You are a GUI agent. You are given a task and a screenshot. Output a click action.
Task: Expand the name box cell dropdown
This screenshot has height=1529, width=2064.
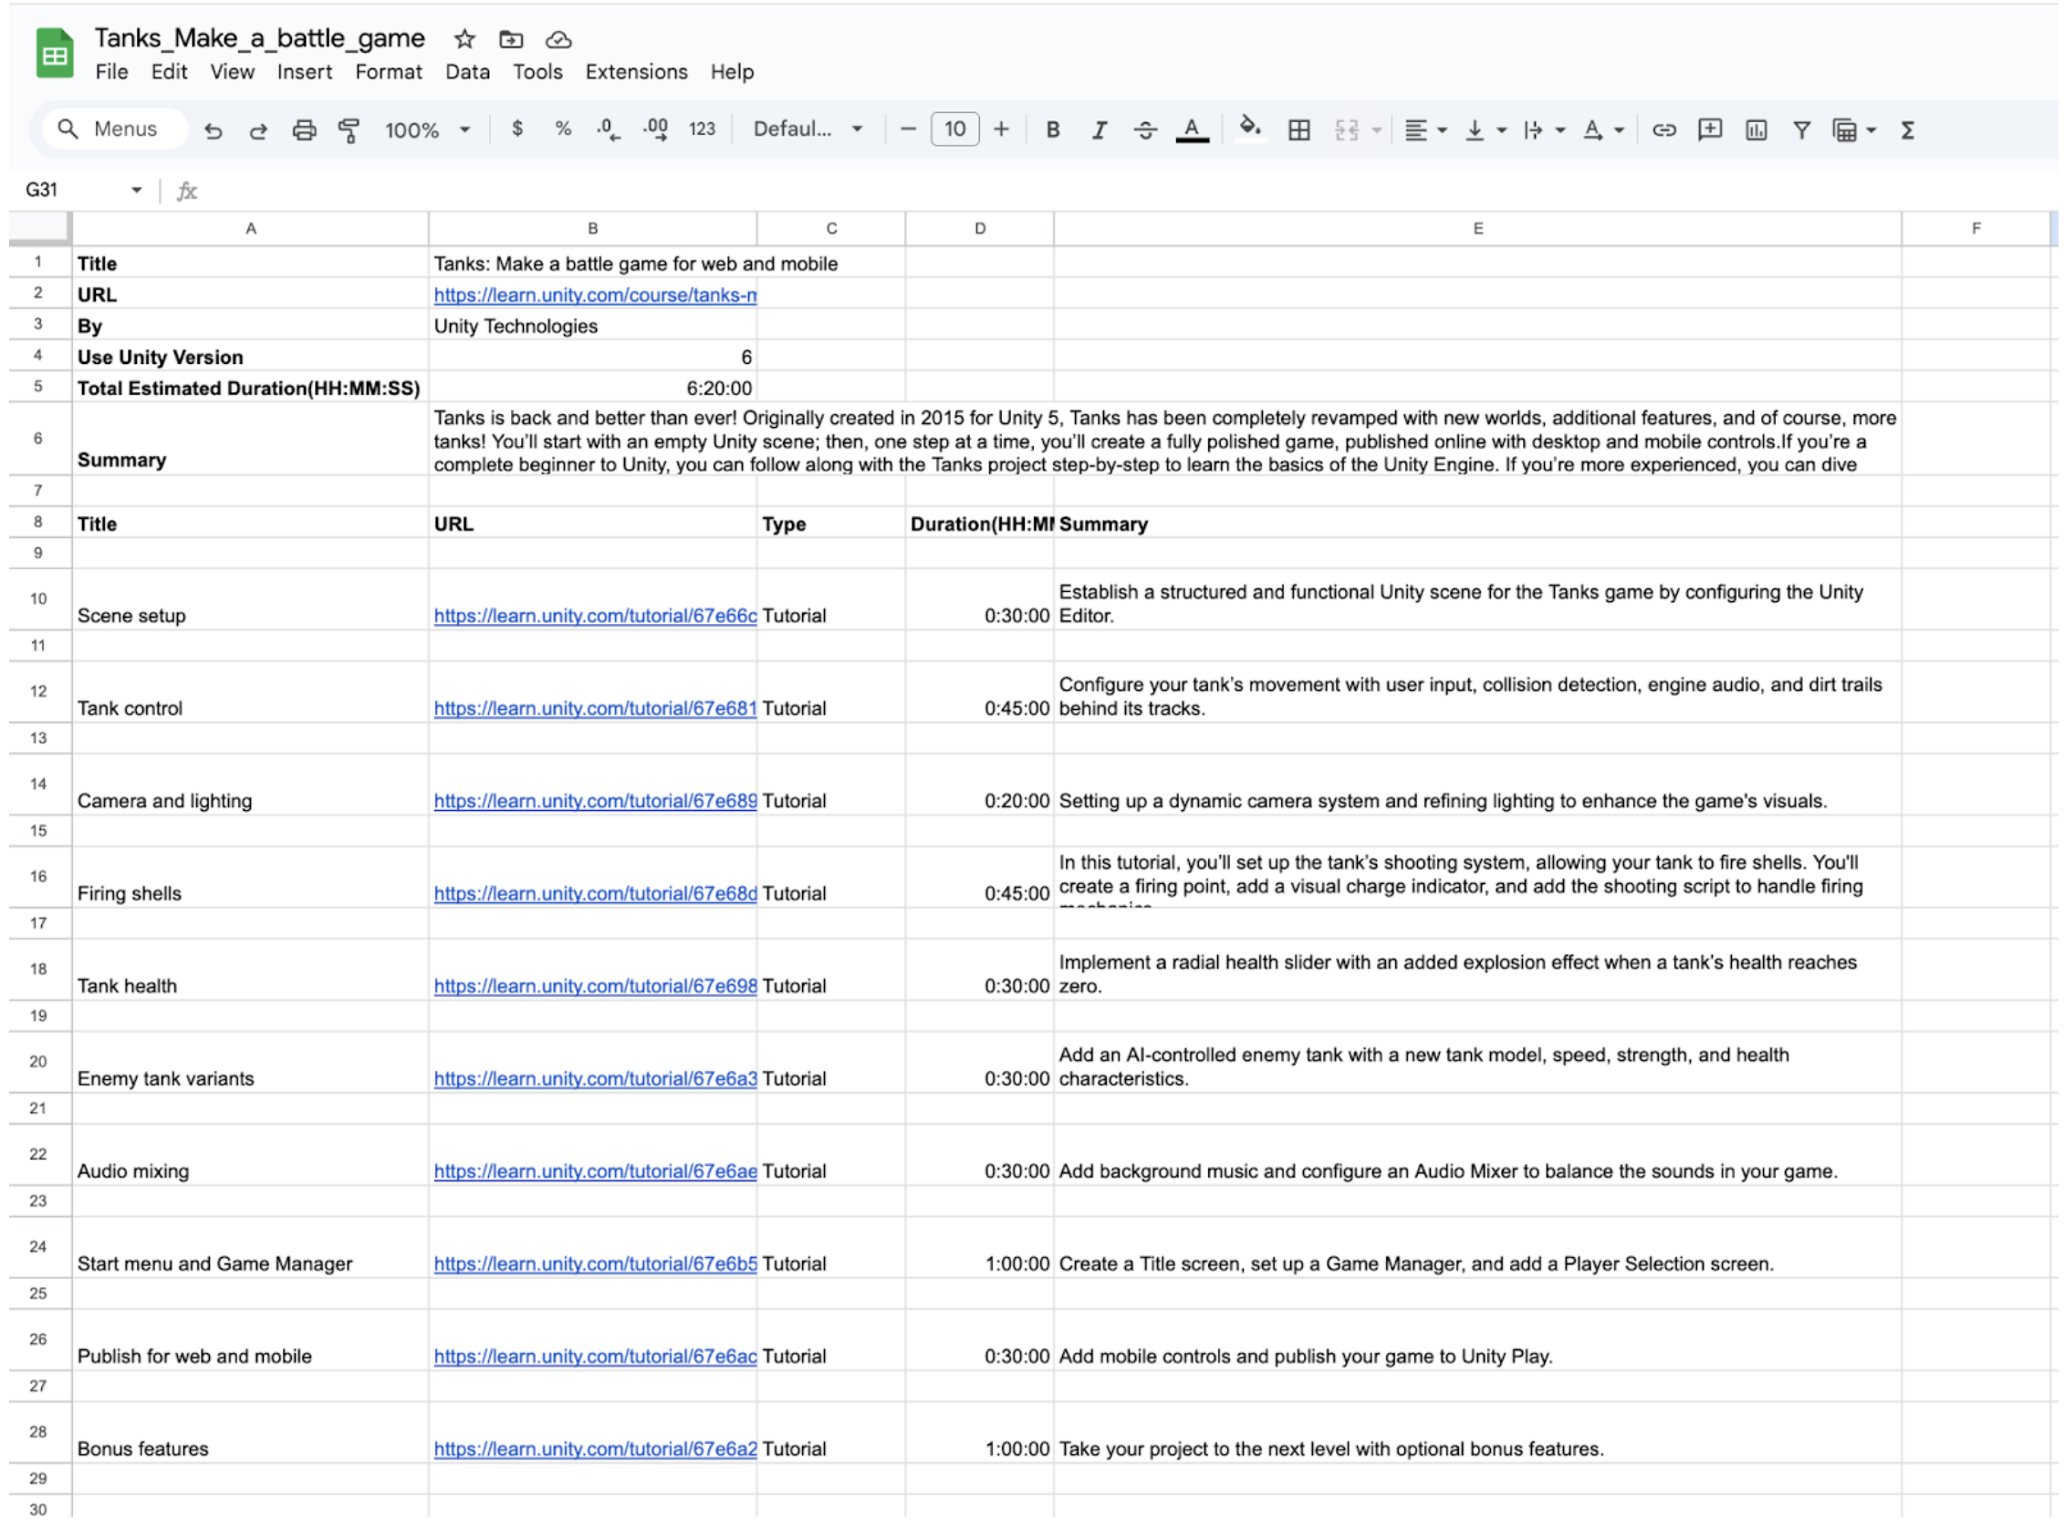[x=137, y=191]
